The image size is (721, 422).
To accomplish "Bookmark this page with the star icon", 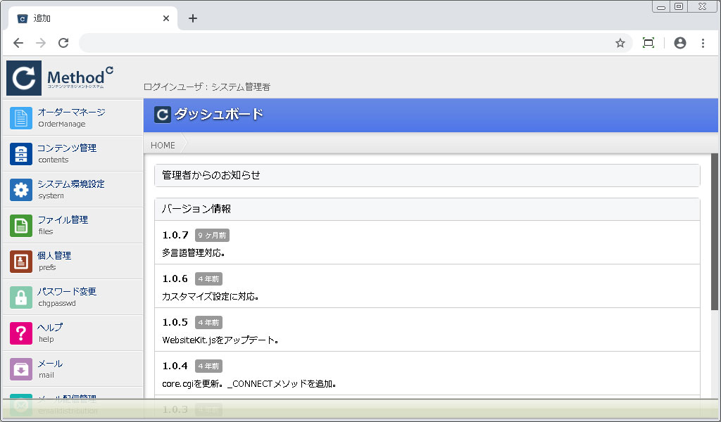I will click(x=620, y=43).
